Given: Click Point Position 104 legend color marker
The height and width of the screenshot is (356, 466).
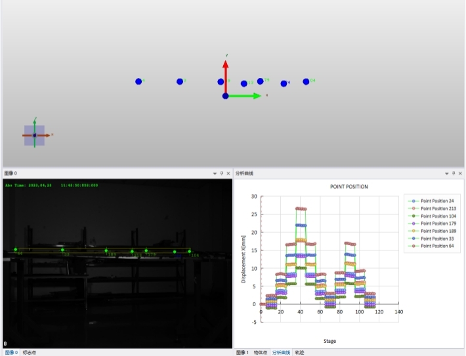Looking at the screenshot, I should (x=414, y=216).
